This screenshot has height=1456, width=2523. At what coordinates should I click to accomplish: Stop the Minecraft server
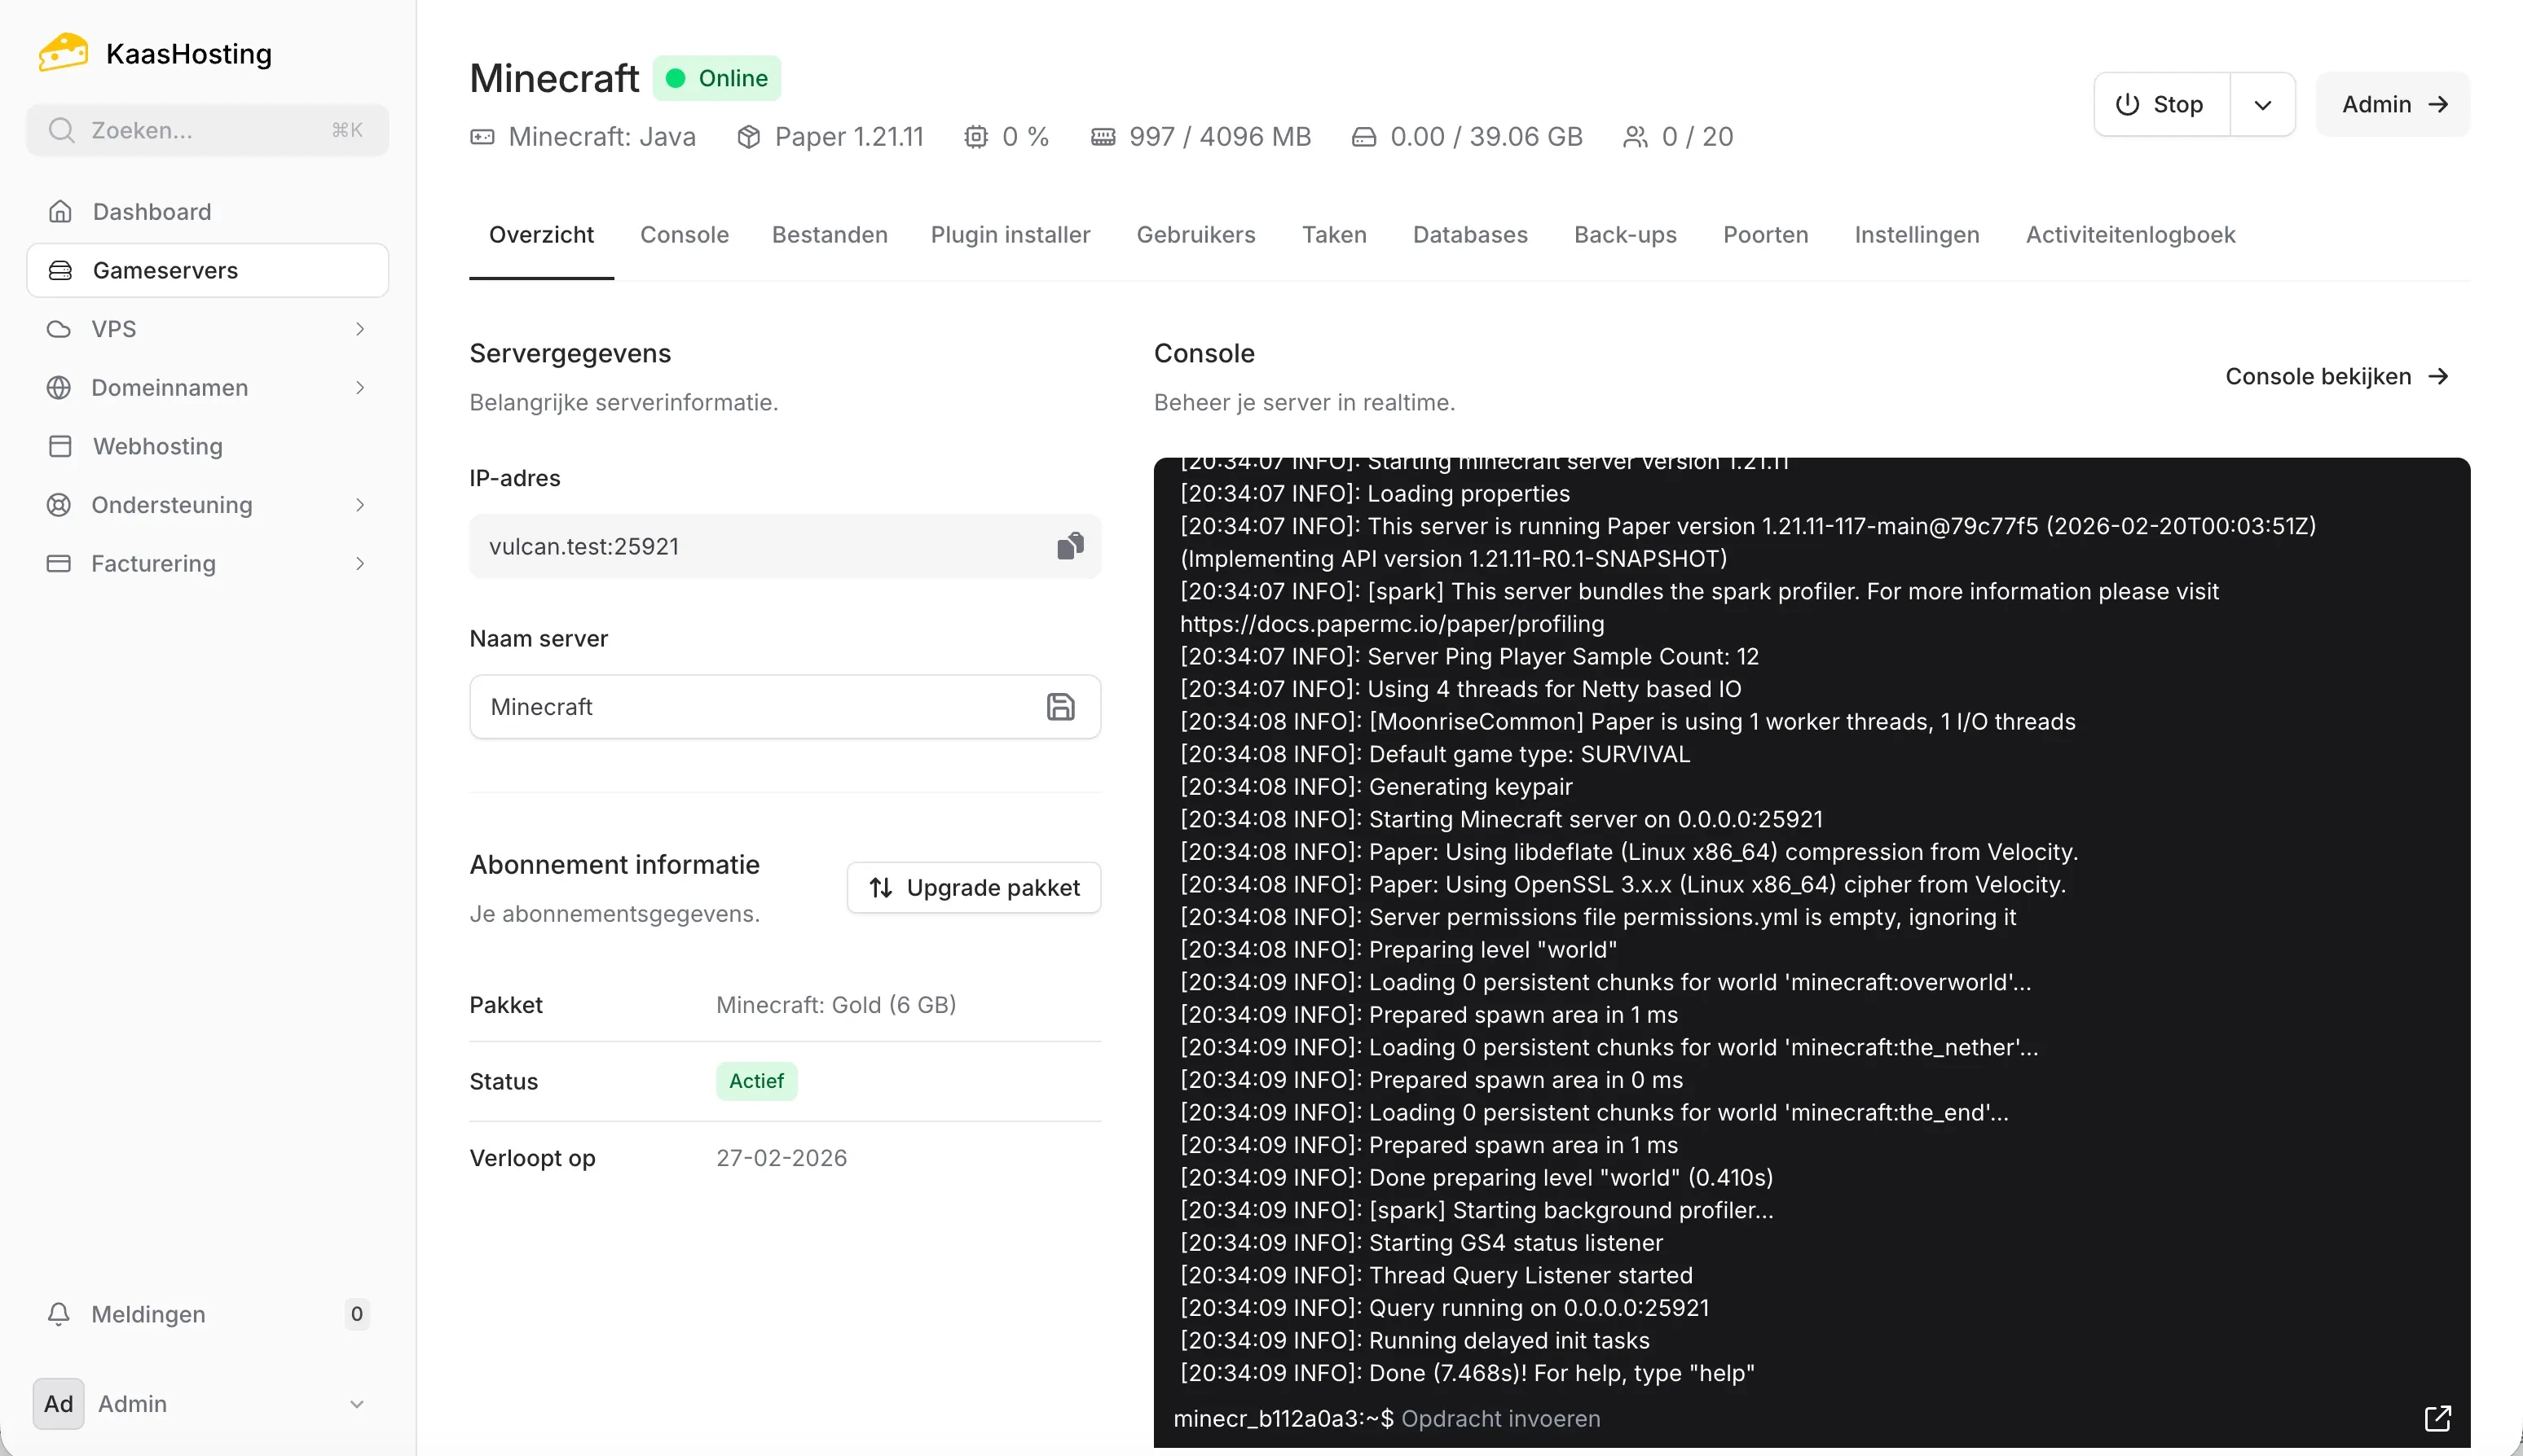(2160, 104)
